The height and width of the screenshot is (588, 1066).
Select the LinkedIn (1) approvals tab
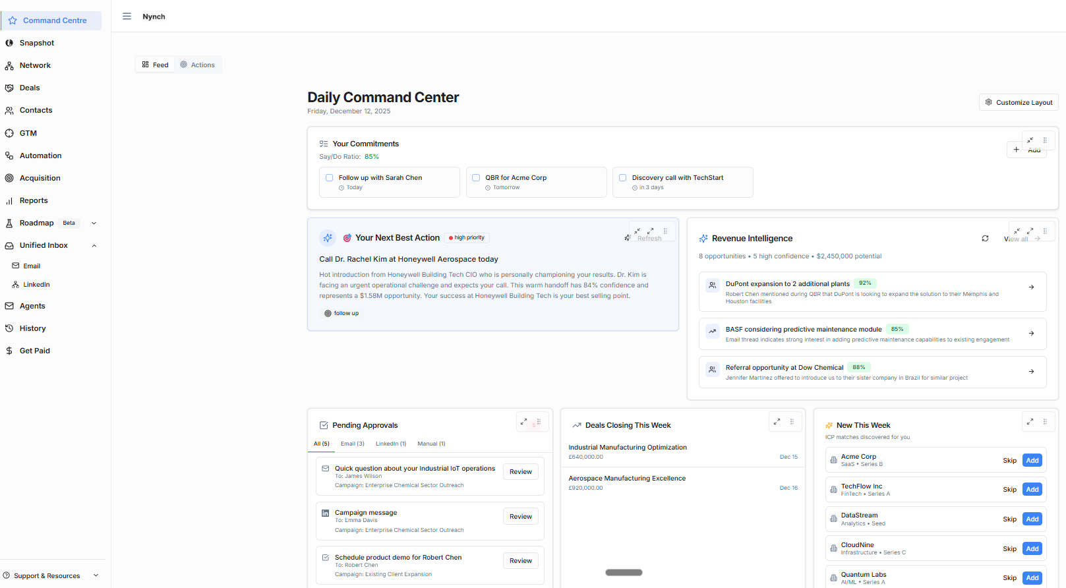tap(391, 444)
